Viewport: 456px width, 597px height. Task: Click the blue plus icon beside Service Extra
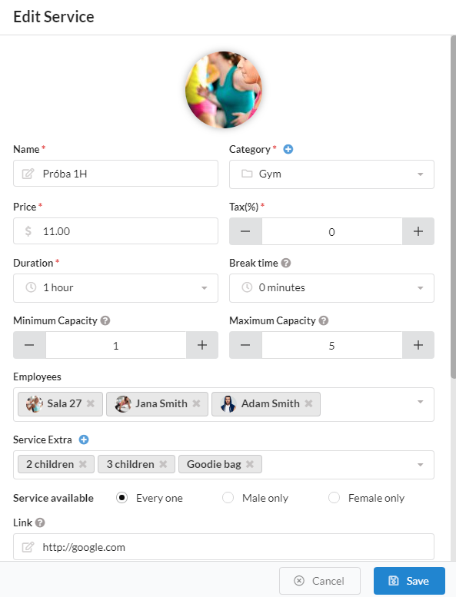coord(84,439)
